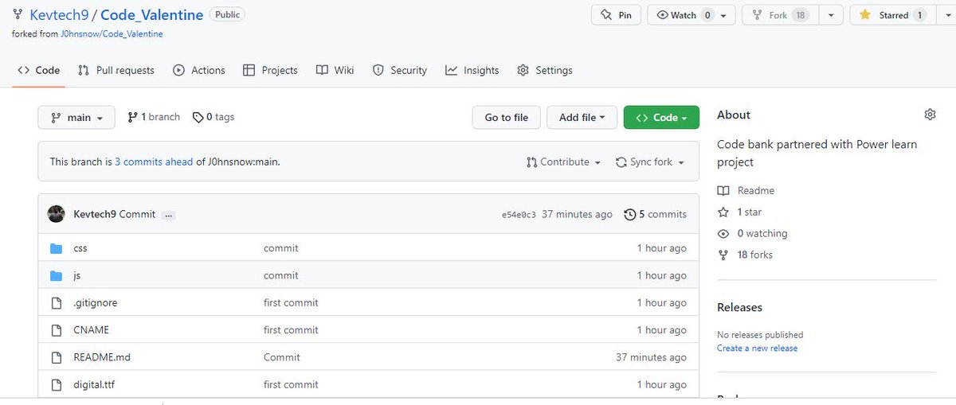The width and height of the screenshot is (956, 405).
Task: Click the css folder icon
Action: [x=56, y=248]
